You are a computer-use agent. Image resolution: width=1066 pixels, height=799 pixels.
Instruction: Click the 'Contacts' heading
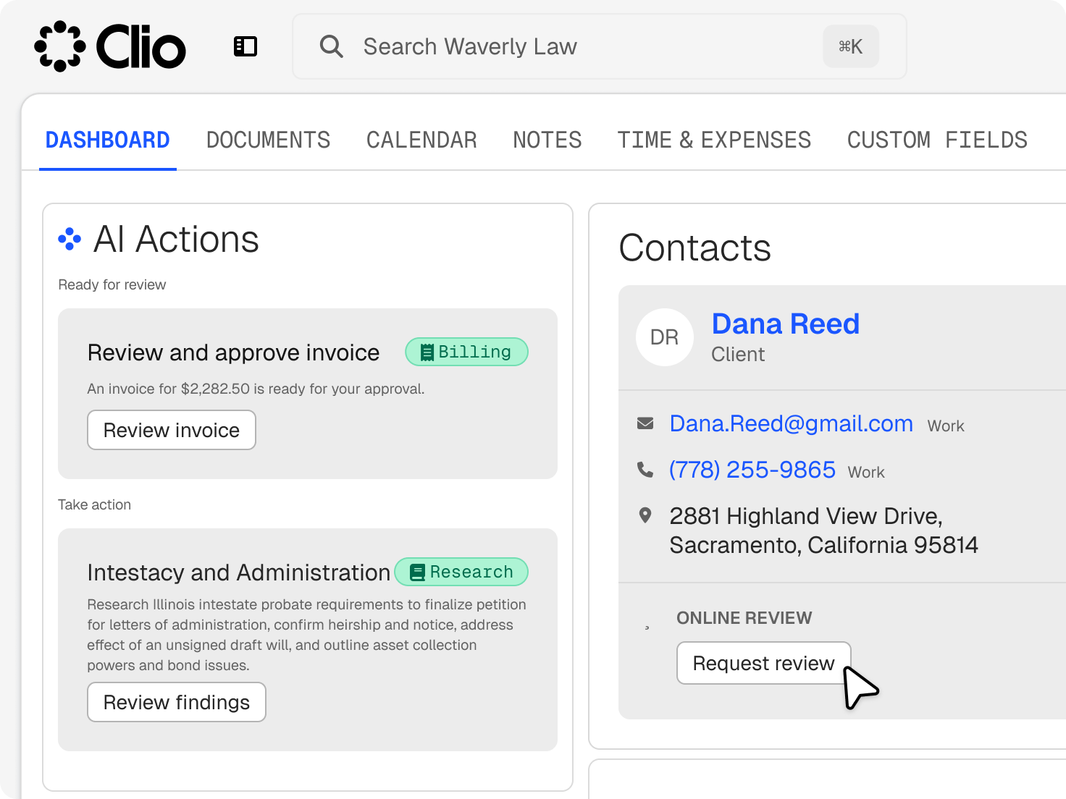pyautogui.click(x=695, y=248)
